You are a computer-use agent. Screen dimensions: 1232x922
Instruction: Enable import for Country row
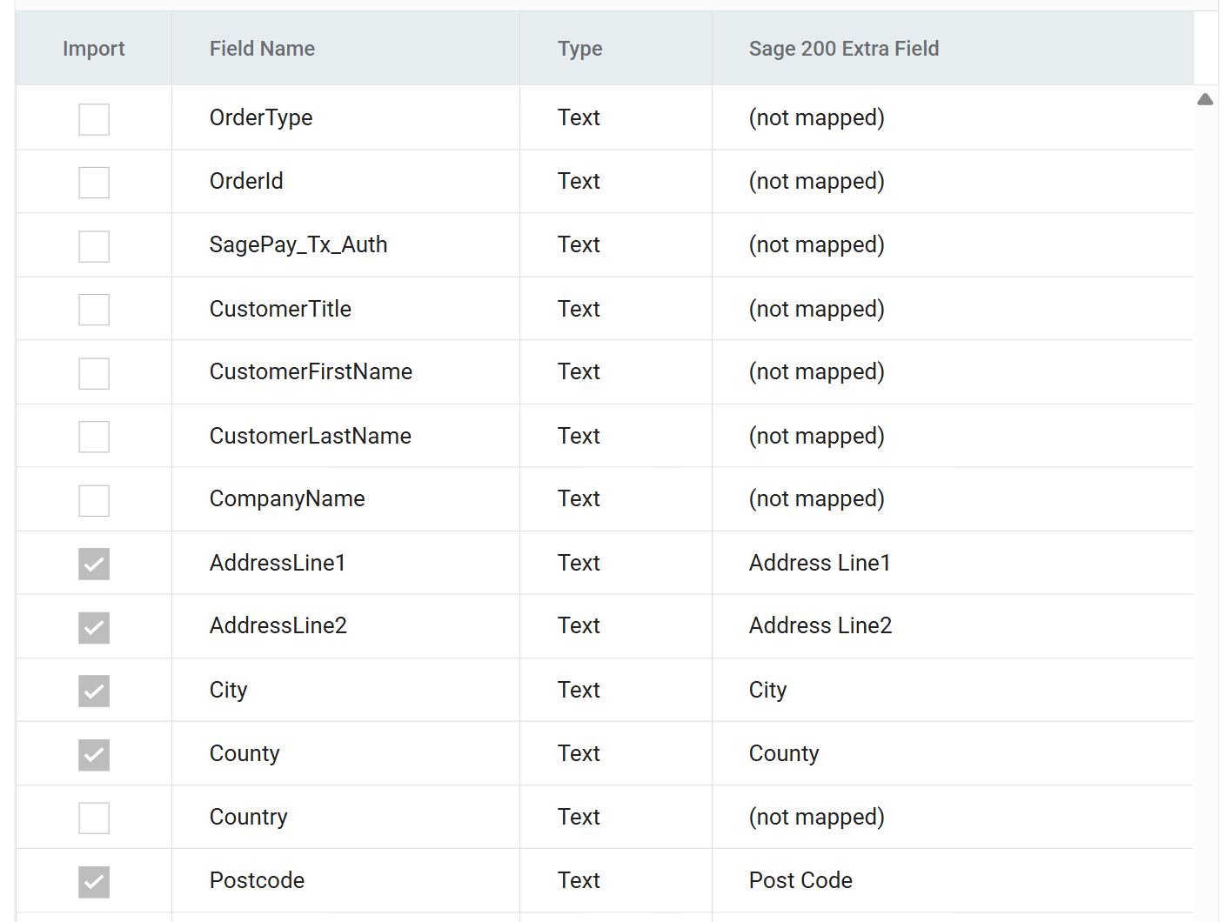pos(94,818)
